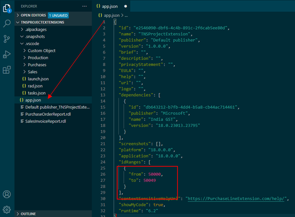The width and height of the screenshot is (295, 217).
Task: Open PurchaseOrderReport.rdl file
Action: (48, 114)
